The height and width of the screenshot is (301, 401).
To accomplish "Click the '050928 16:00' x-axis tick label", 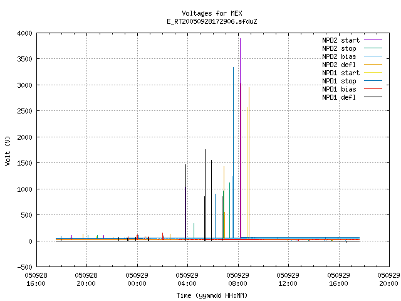I will (36, 280).
